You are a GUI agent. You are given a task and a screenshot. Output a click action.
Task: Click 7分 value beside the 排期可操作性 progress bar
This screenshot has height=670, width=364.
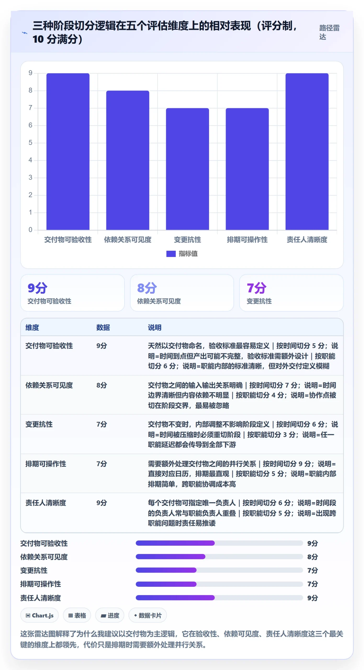pos(312,584)
